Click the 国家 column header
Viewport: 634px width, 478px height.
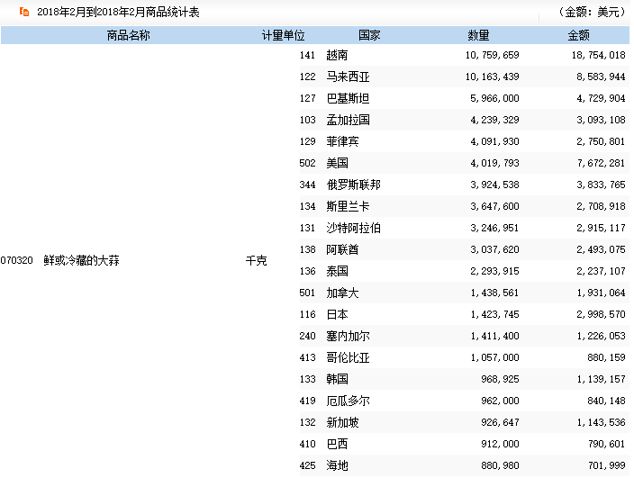369,35
